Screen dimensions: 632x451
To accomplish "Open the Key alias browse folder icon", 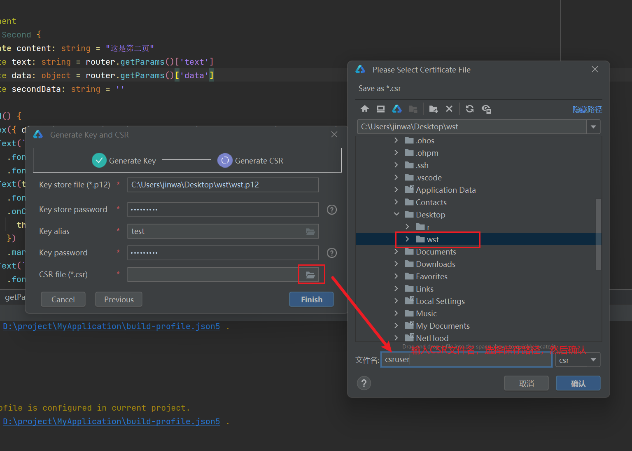I will click(x=310, y=231).
